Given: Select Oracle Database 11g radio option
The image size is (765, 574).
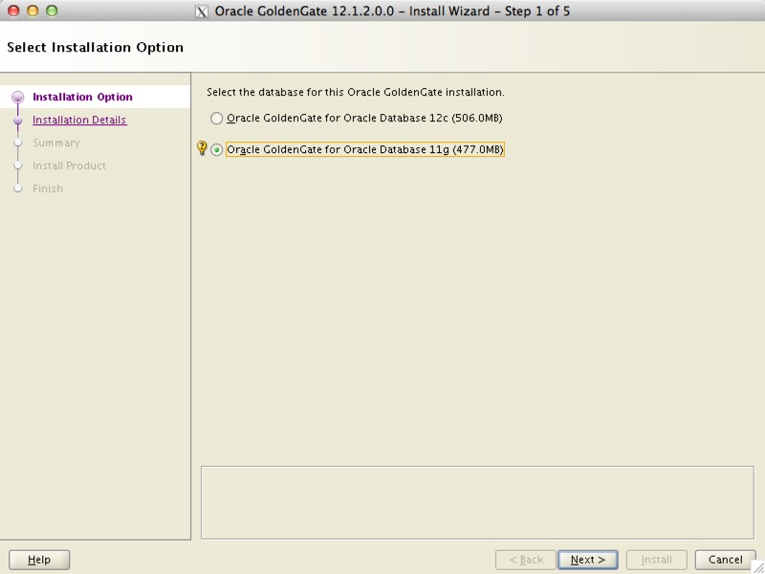Looking at the screenshot, I should point(216,149).
